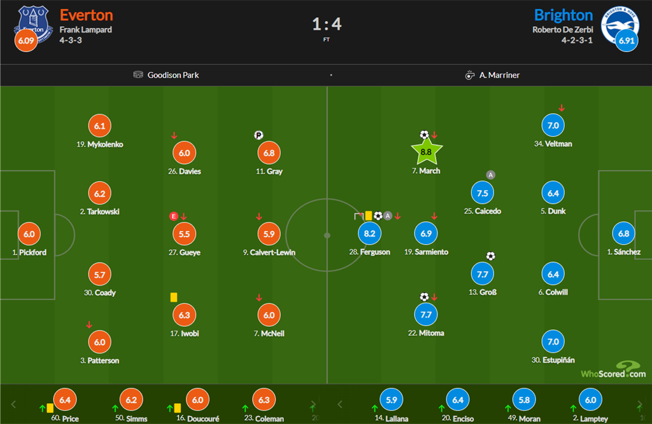Click the penalty icon above Gray
The width and height of the screenshot is (652, 424).
[259, 135]
